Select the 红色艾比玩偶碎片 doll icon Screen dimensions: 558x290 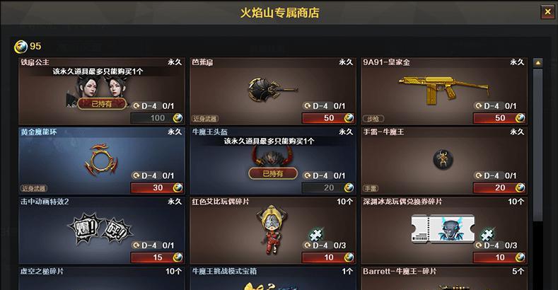pyautogui.click(x=271, y=230)
